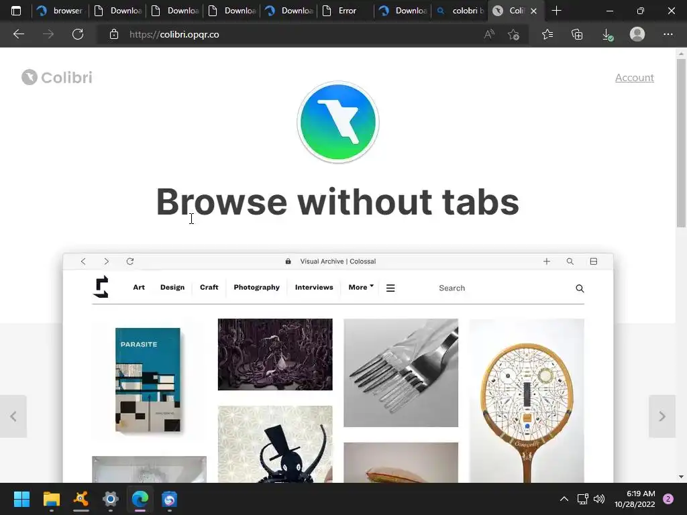Open the black top hat figure thumbnail
The image size is (687, 515).
275,444
